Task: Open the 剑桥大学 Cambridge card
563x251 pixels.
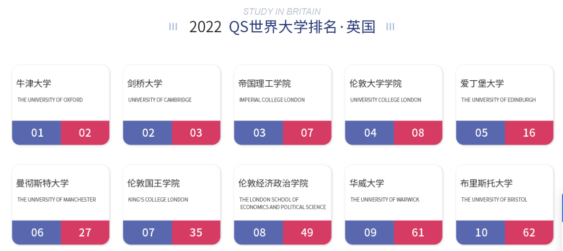Action: coord(172,105)
